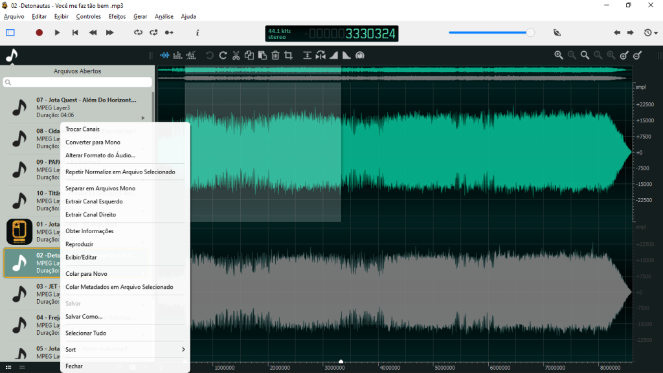Click Extrair Canal Esquerdo option
The width and height of the screenshot is (663, 373).
(95, 201)
